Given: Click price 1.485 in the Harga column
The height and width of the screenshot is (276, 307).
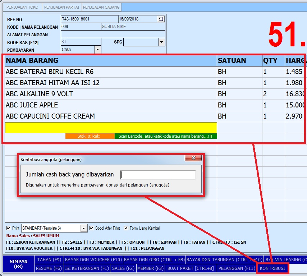Looking at the screenshot, I should (x=295, y=72).
